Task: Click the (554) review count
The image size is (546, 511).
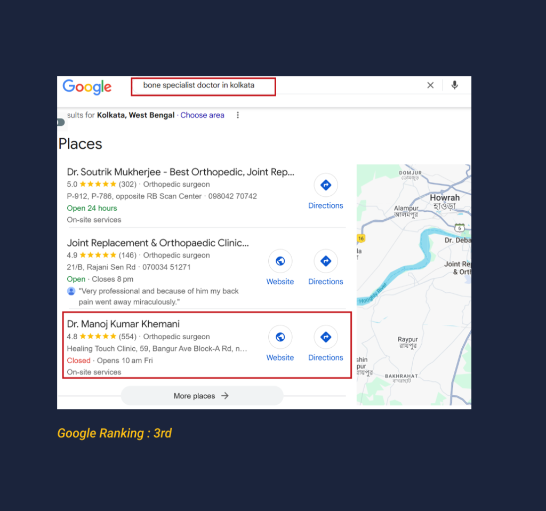Action: pos(127,337)
